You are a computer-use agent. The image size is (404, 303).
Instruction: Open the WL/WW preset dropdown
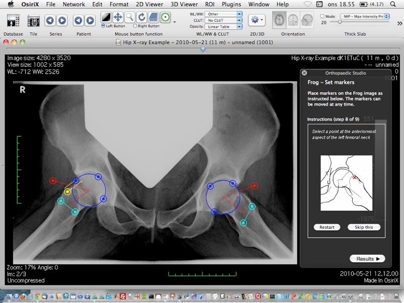[223, 14]
